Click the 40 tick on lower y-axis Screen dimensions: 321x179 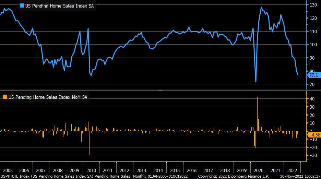[x=312, y=99]
